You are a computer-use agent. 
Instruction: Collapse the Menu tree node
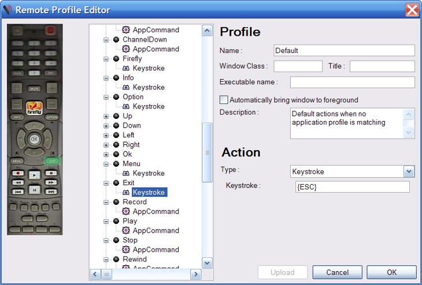[x=106, y=164]
